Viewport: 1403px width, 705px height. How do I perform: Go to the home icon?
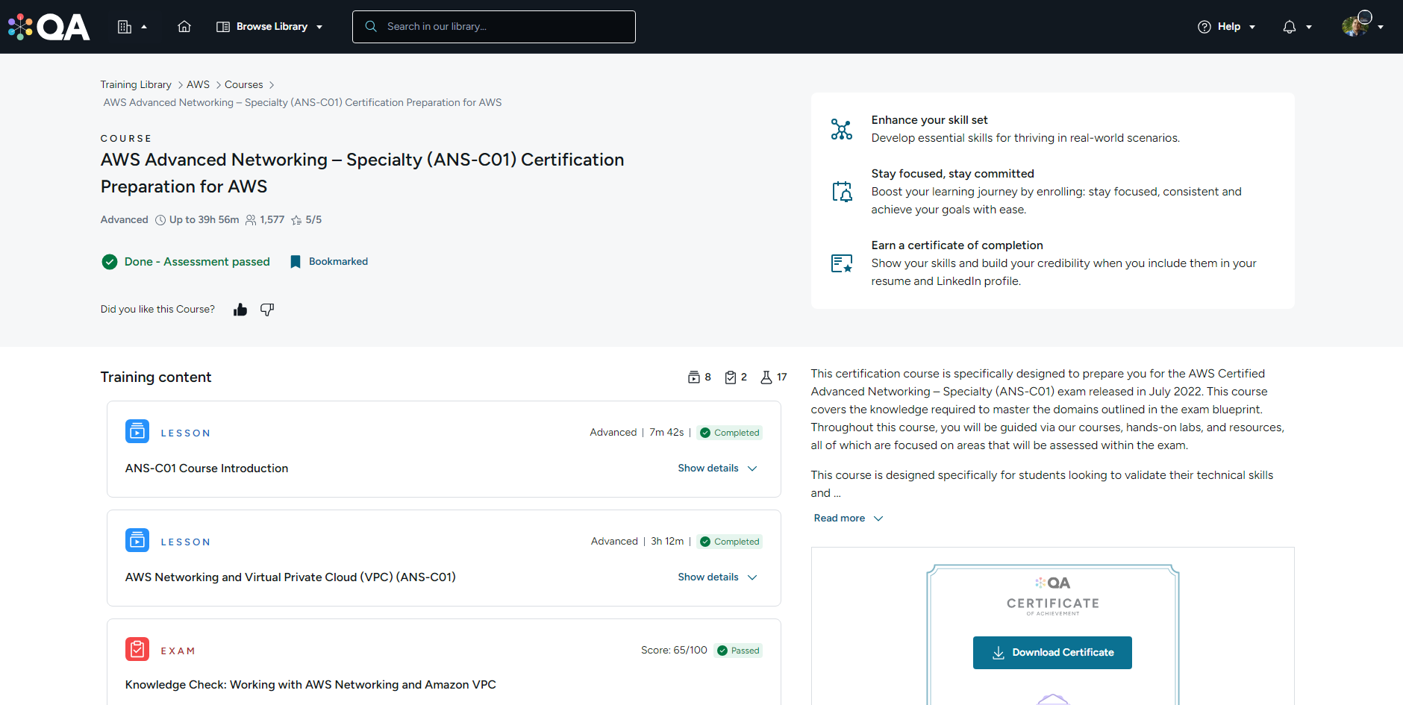[184, 27]
